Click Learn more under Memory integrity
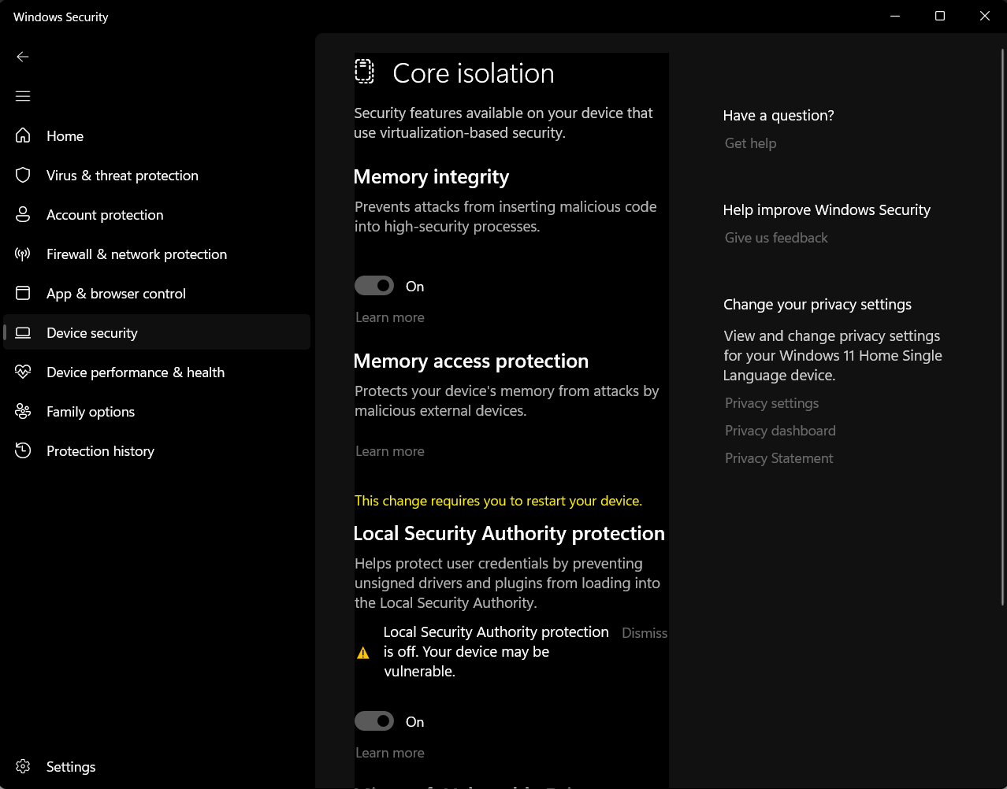The width and height of the screenshot is (1007, 789). (390, 317)
